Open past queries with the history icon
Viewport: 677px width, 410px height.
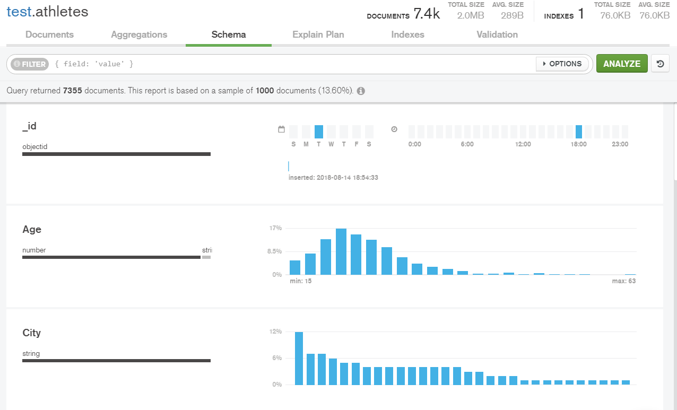pos(660,63)
